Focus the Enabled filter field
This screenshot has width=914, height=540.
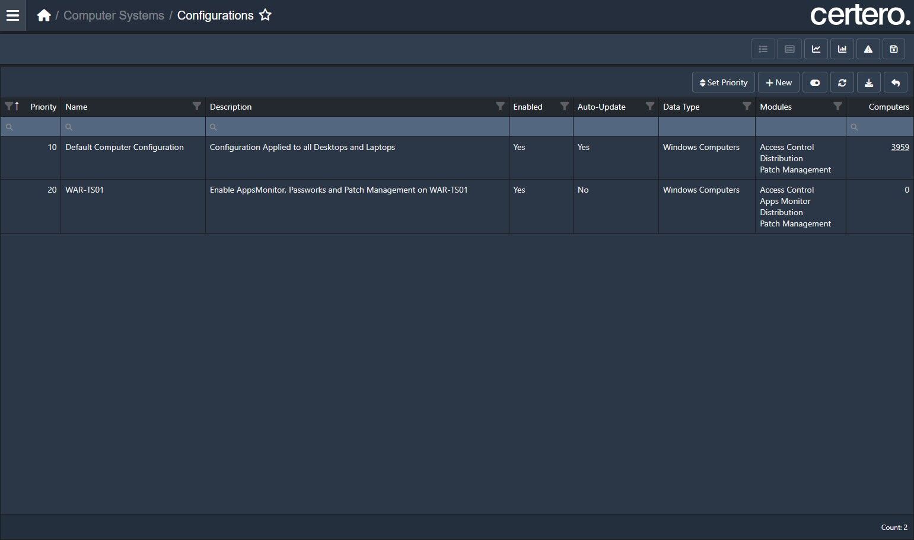tap(541, 127)
